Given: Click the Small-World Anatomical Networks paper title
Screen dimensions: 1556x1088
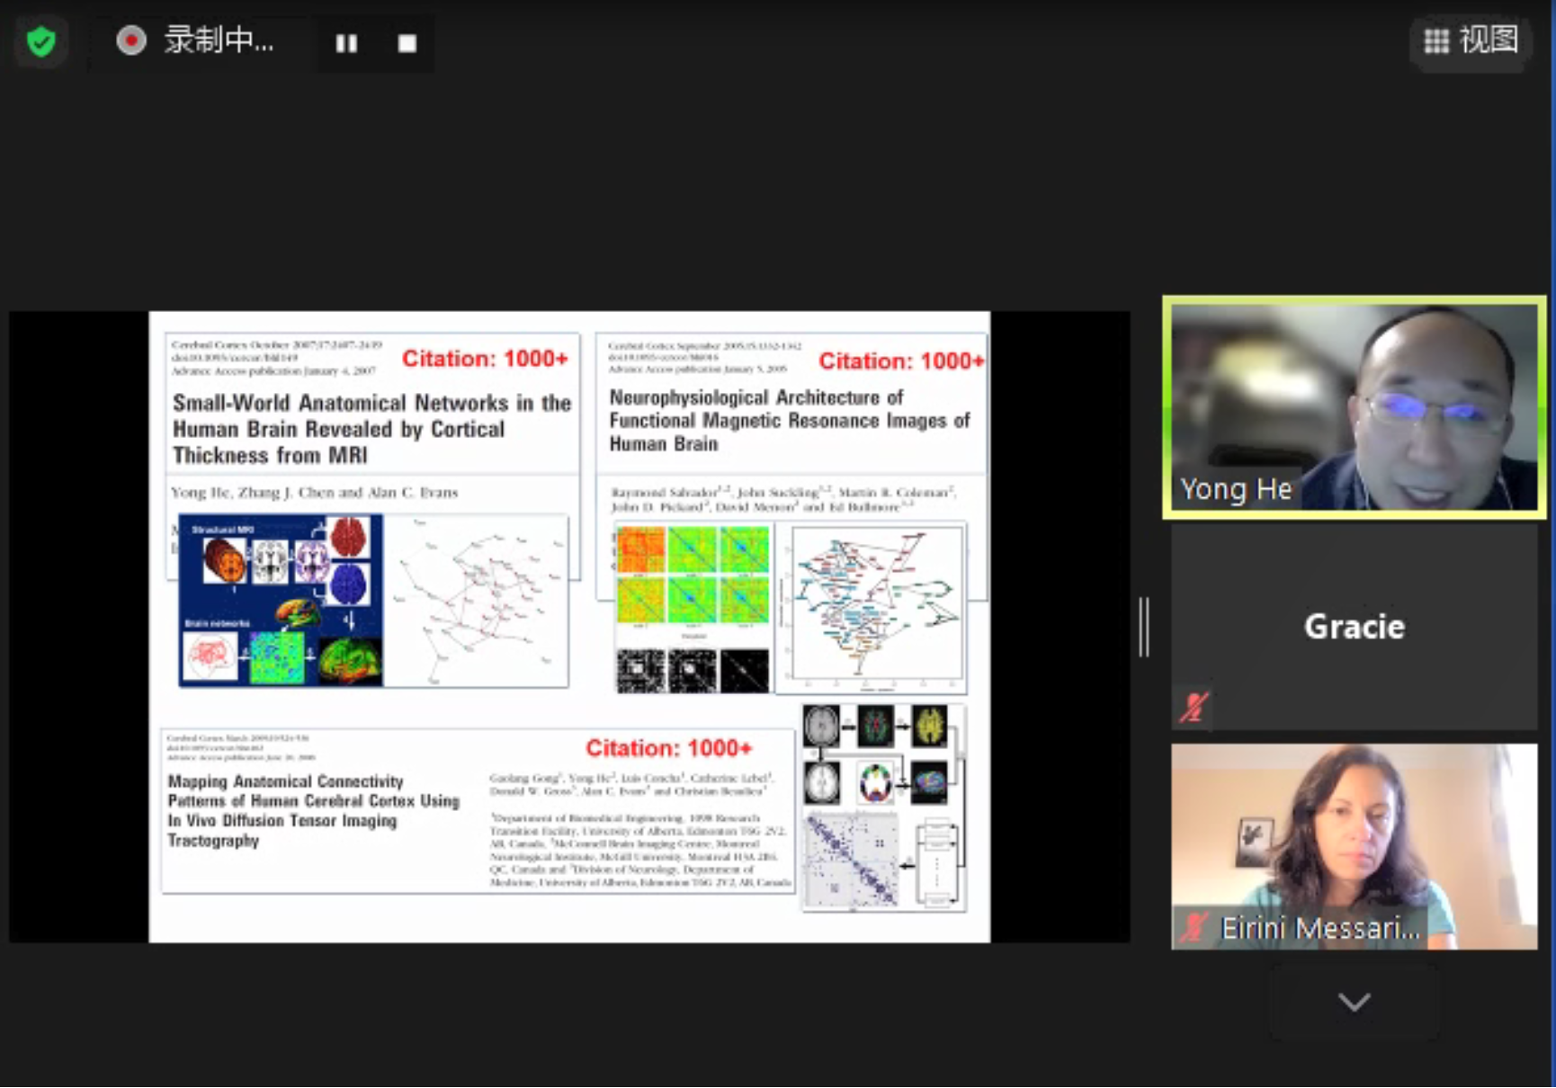Looking at the screenshot, I should [371, 429].
